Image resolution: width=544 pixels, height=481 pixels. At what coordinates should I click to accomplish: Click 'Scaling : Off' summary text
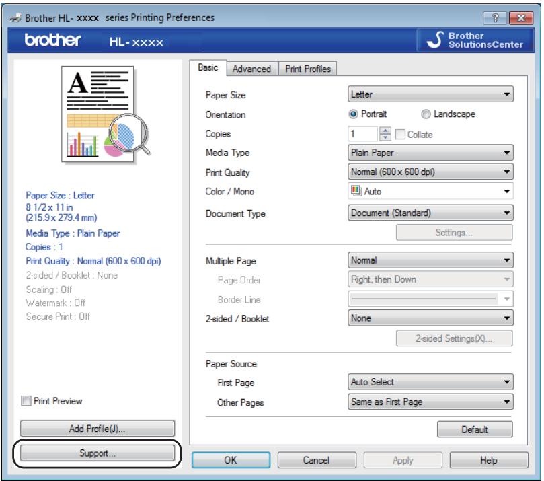(x=49, y=289)
